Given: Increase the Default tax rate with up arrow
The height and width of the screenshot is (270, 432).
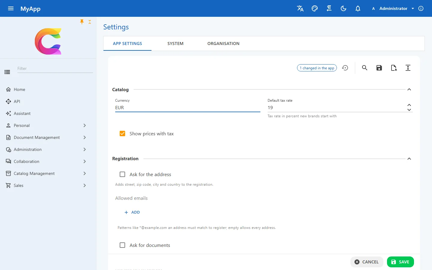Looking at the screenshot, I should tap(409, 105).
